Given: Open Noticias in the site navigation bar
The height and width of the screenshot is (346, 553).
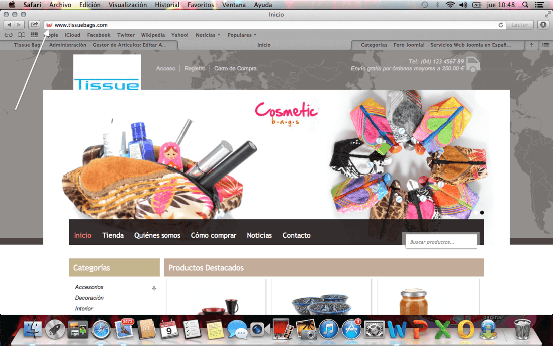Looking at the screenshot, I should point(259,235).
